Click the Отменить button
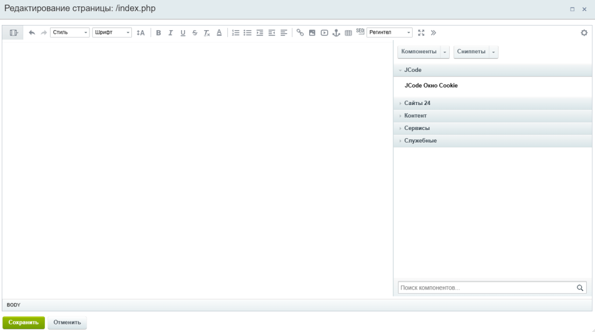The image size is (595, 332). [x=67, y=323]
